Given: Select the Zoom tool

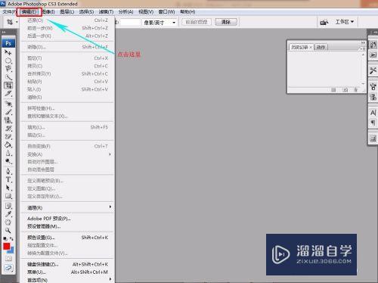Looking at the screenshot, I should 8,230.
